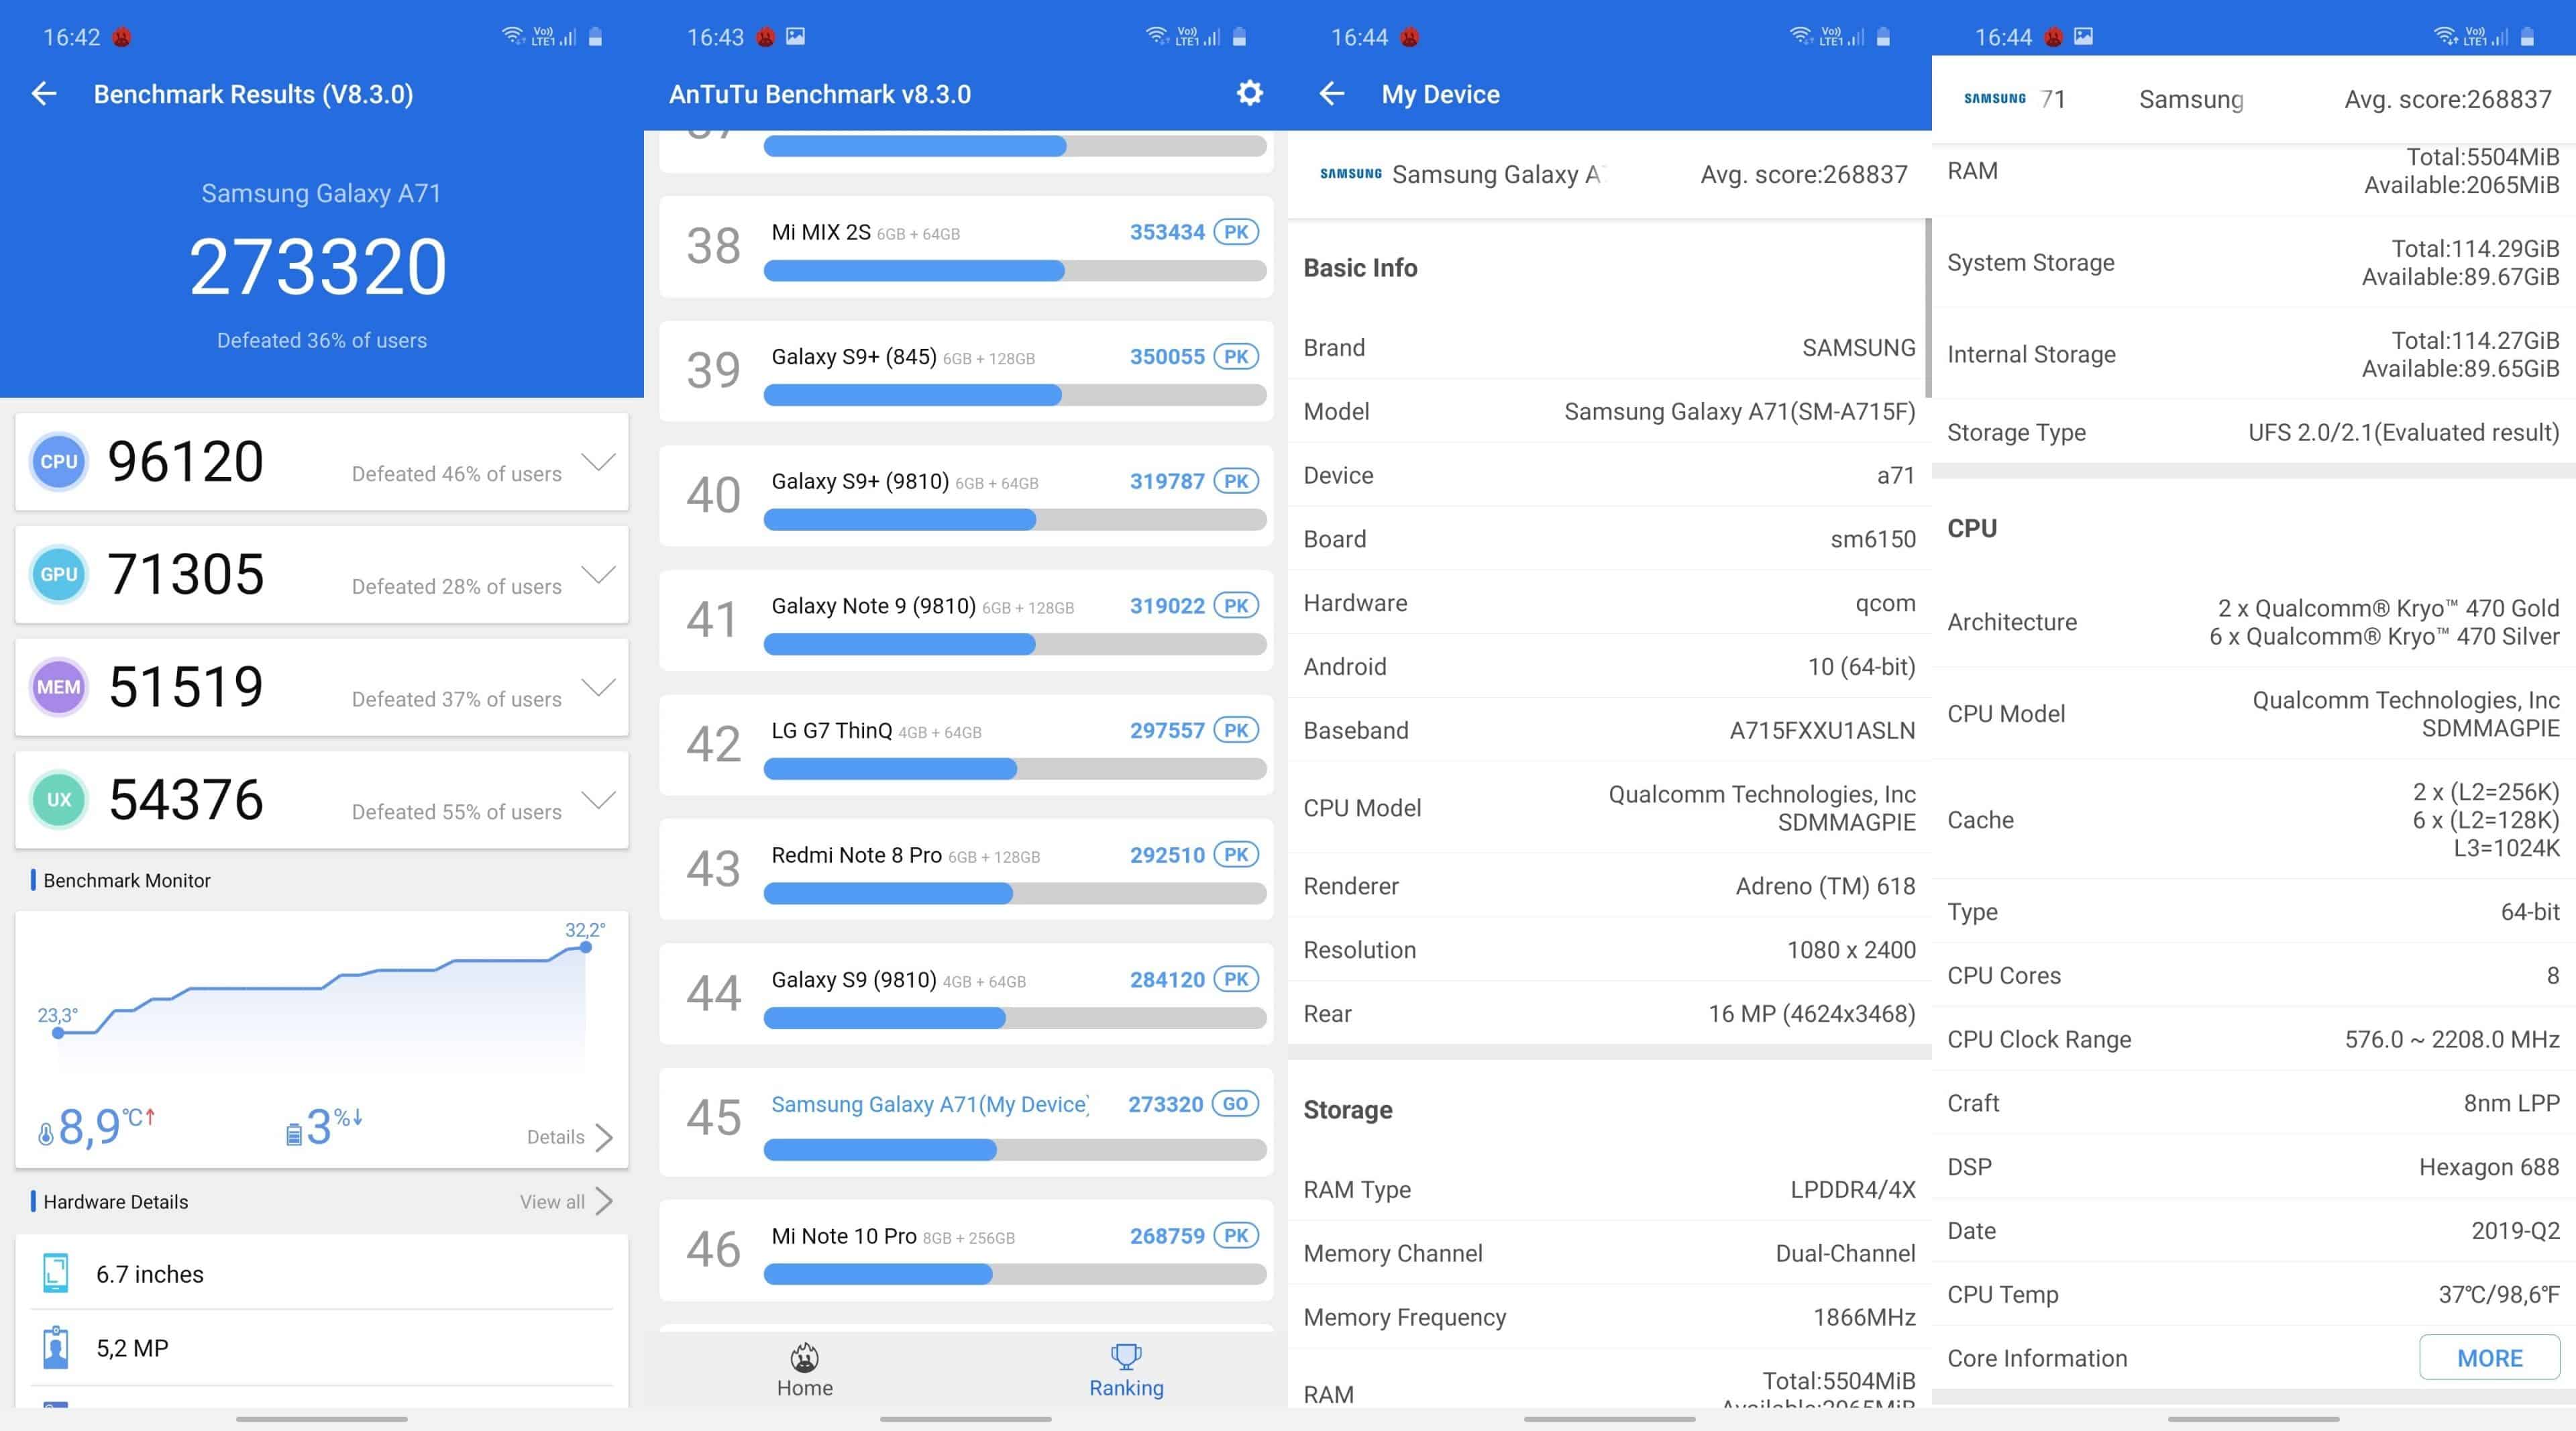Switch to the Home tab
Image resolution: width=2576 pixels, height=1431 pixels.
804,1370
